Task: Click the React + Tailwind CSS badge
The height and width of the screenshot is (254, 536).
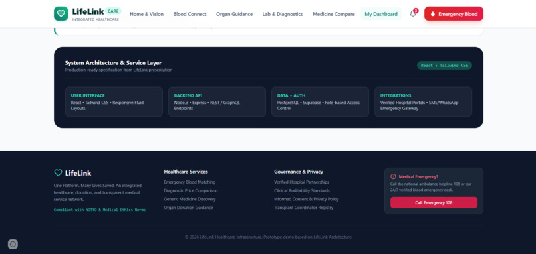Action: (444, 66)
